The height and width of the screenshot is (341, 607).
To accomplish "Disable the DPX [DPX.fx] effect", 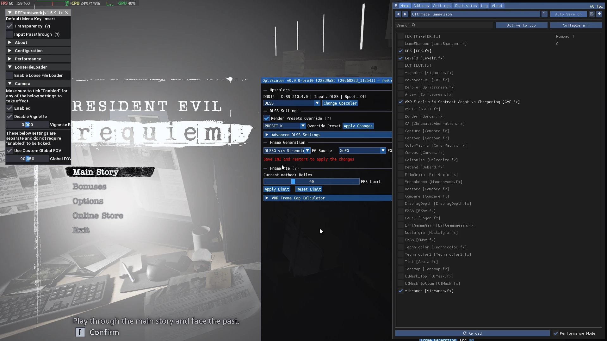I will 401,51.
